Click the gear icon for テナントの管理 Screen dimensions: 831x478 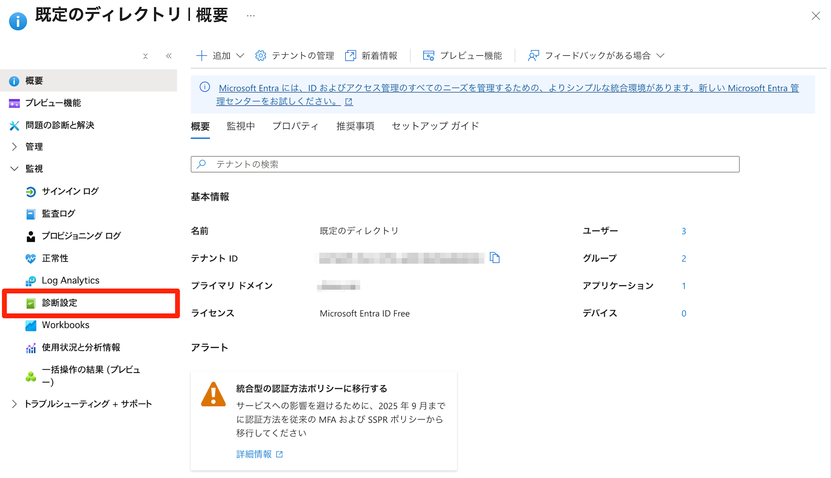point(261,56)
